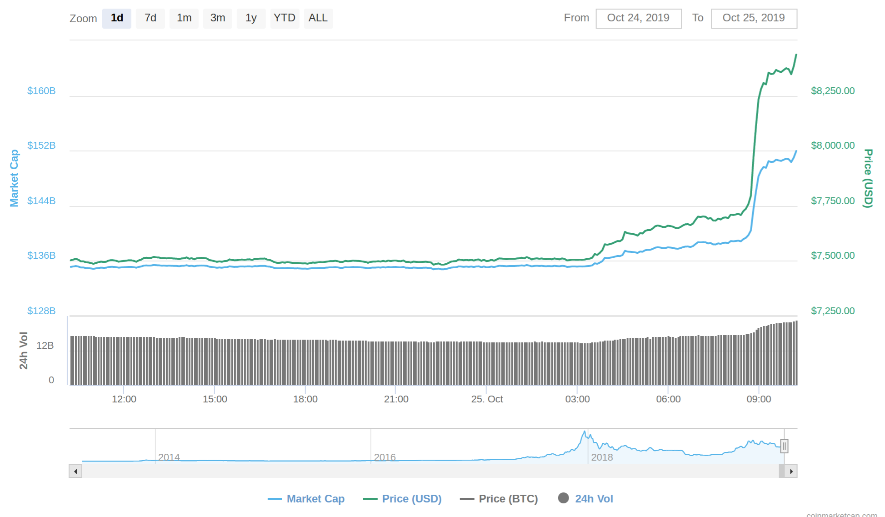Click the 25. Oct axis label
The height and width of the screenshot is (517, 885).
pos(487,399)
